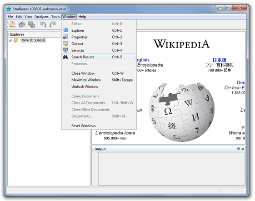The image size is (255, 201).
Task: Collapse the open Window menu
Action: pos(69,16)
